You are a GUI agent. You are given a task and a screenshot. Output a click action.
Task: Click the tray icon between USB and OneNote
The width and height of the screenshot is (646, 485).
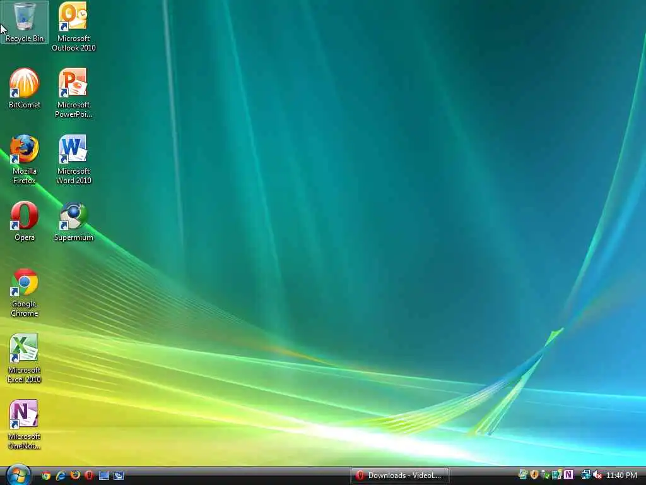click(557, 475)
